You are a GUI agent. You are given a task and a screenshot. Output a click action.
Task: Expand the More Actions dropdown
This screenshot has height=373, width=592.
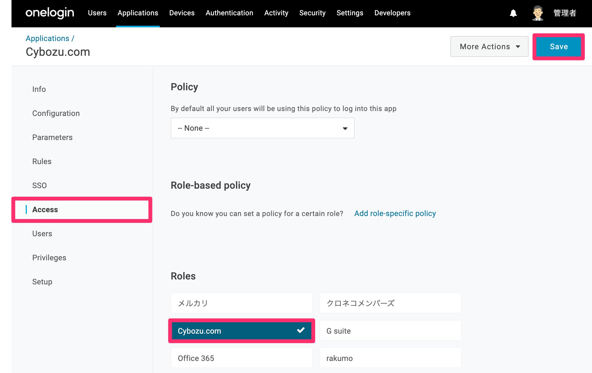489,46
